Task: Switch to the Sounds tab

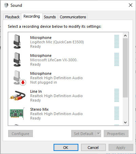Action: (50, 17)
